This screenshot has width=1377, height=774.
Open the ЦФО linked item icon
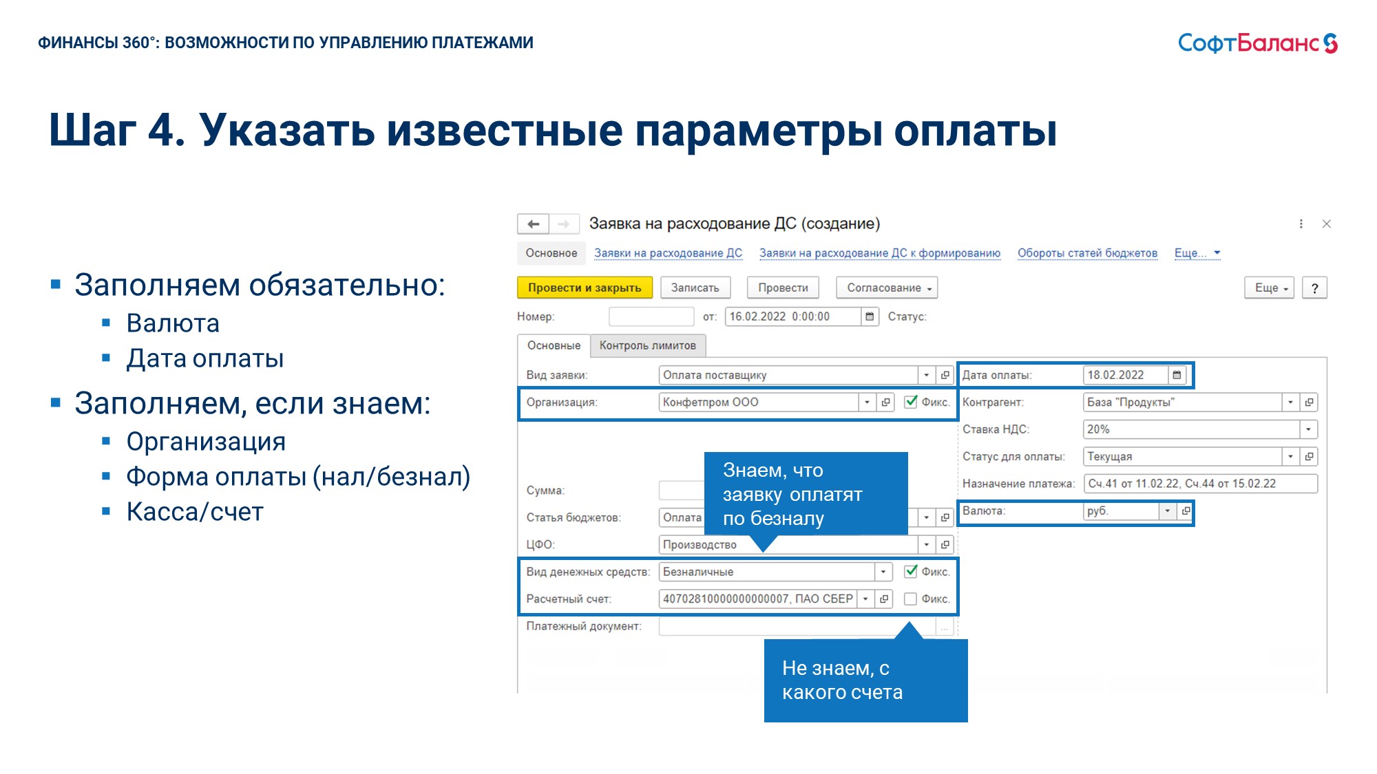point(945,545)
